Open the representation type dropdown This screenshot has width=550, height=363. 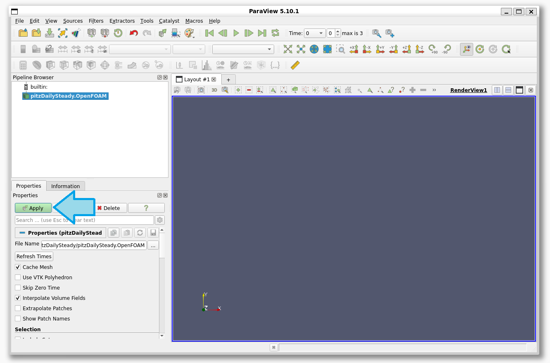[x=243, y=49]
